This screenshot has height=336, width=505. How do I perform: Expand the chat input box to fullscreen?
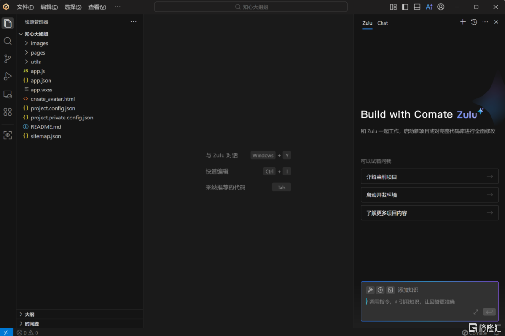pyautogui.click(x=476, y=312)
